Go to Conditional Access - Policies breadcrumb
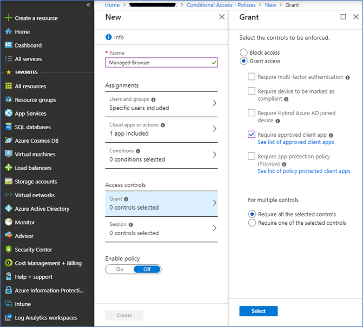Viewport: 363px width, 327px height. click(x=221, y=5)
